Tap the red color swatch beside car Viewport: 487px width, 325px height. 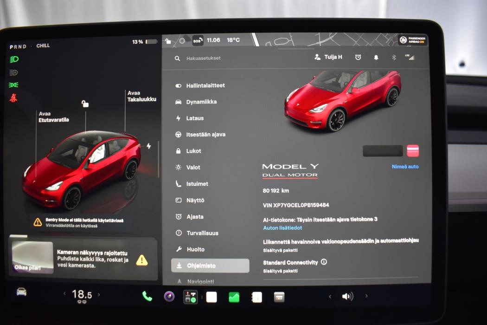coord(413,151)
